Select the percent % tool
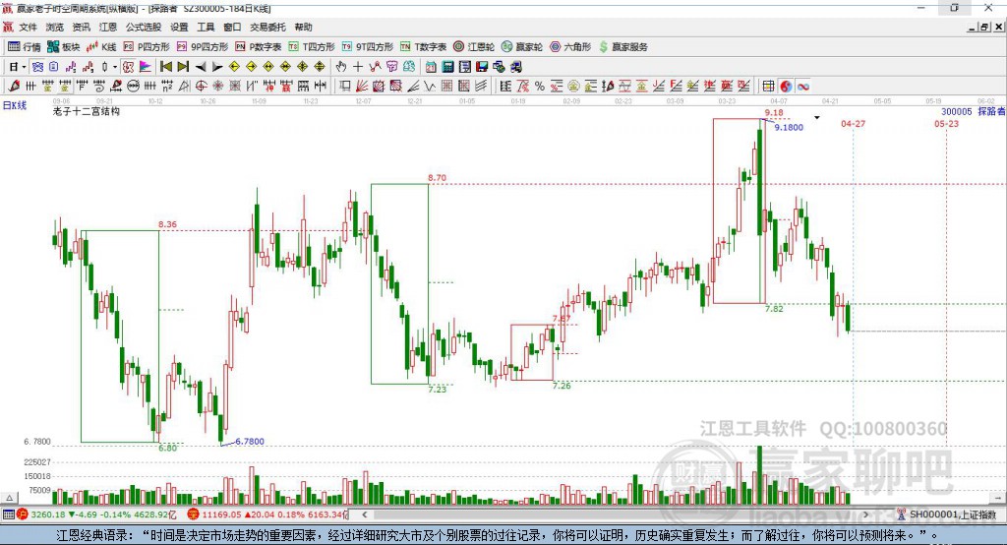 pos(540,87)
